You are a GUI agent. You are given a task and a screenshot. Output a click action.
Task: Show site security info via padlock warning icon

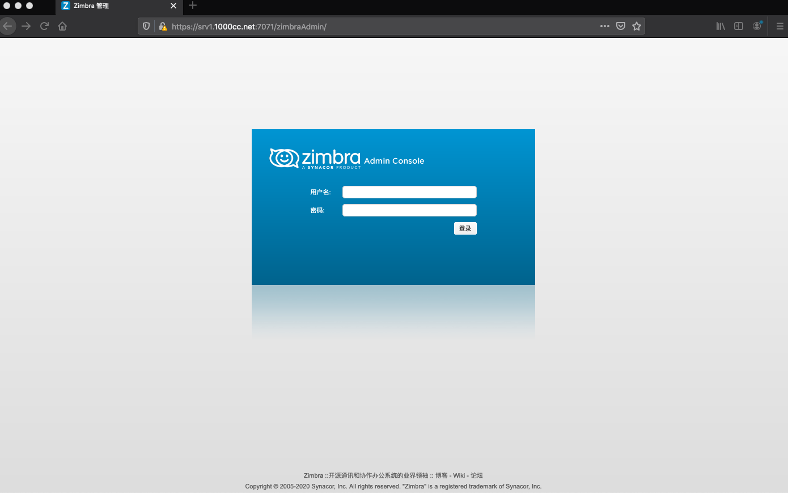(163, 26)
